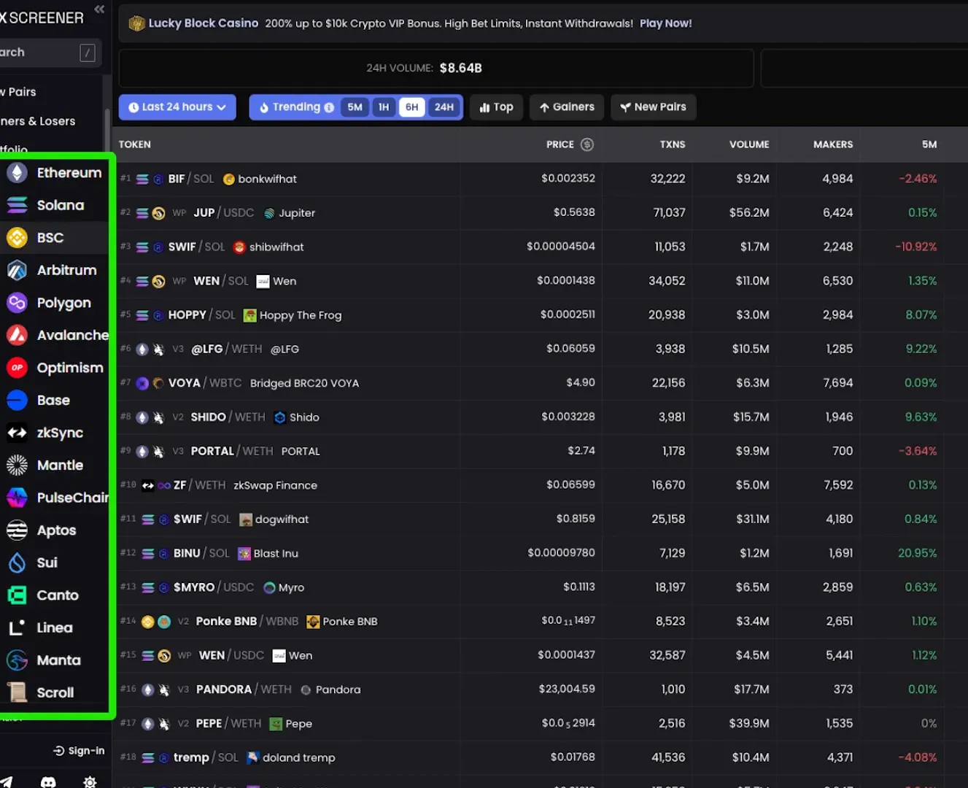Viewport: 968px width, 788px height.
Task: Open the Base chain icon
Action: pos(17,400)
